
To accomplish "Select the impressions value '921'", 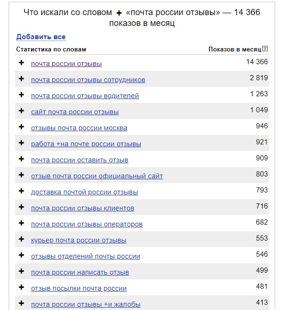I will (262, 142).
